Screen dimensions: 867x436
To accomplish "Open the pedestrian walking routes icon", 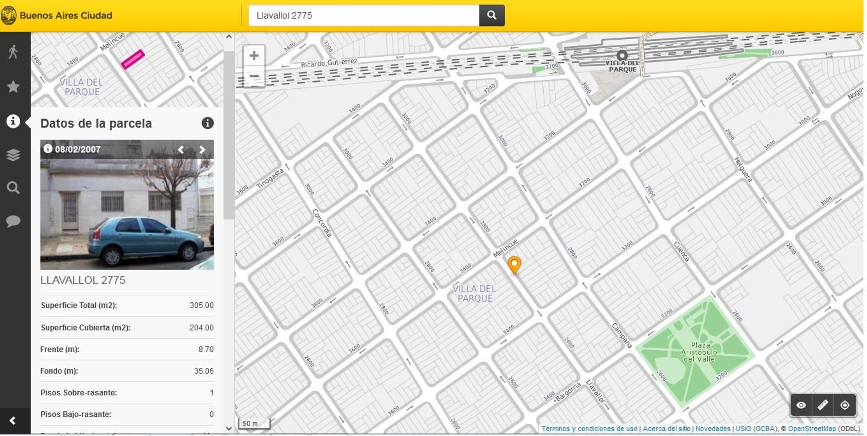I will [x=13, y=52].
